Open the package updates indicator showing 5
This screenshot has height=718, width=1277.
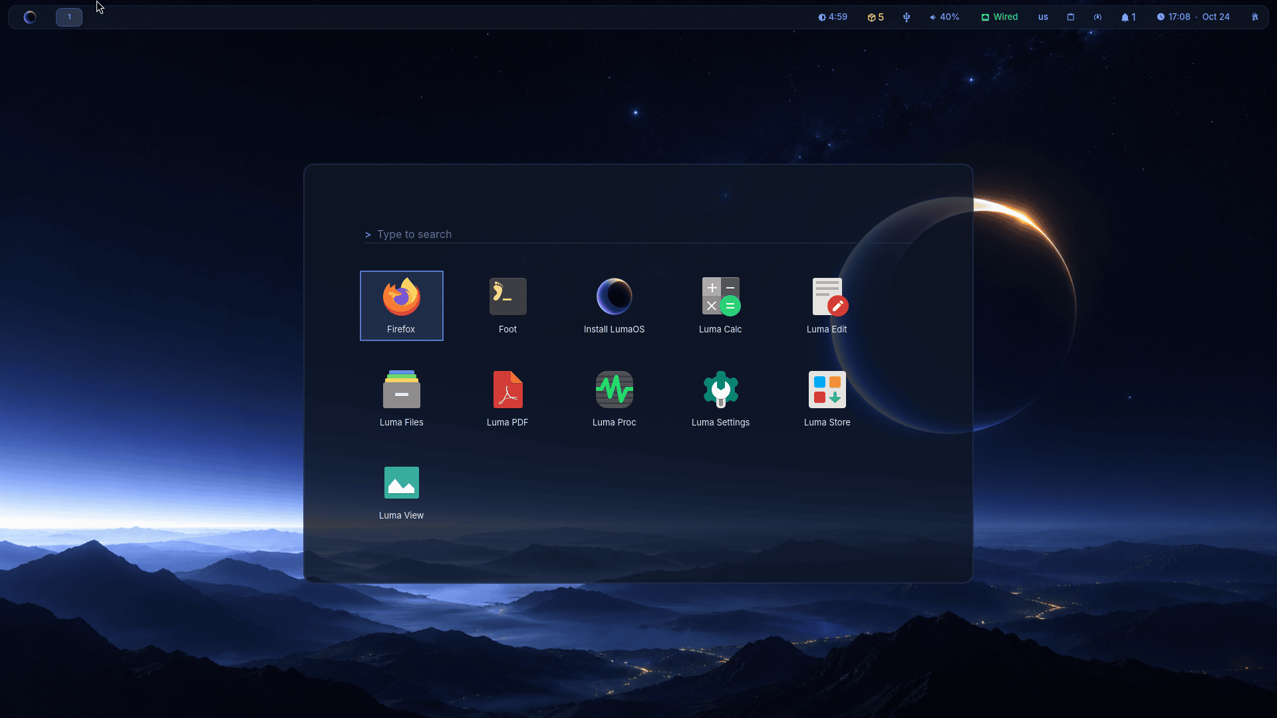click(x=875, y=17)
